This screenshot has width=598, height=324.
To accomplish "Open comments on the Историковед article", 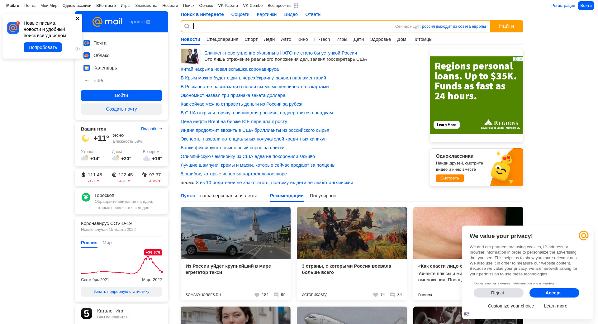I will [392, 295].
